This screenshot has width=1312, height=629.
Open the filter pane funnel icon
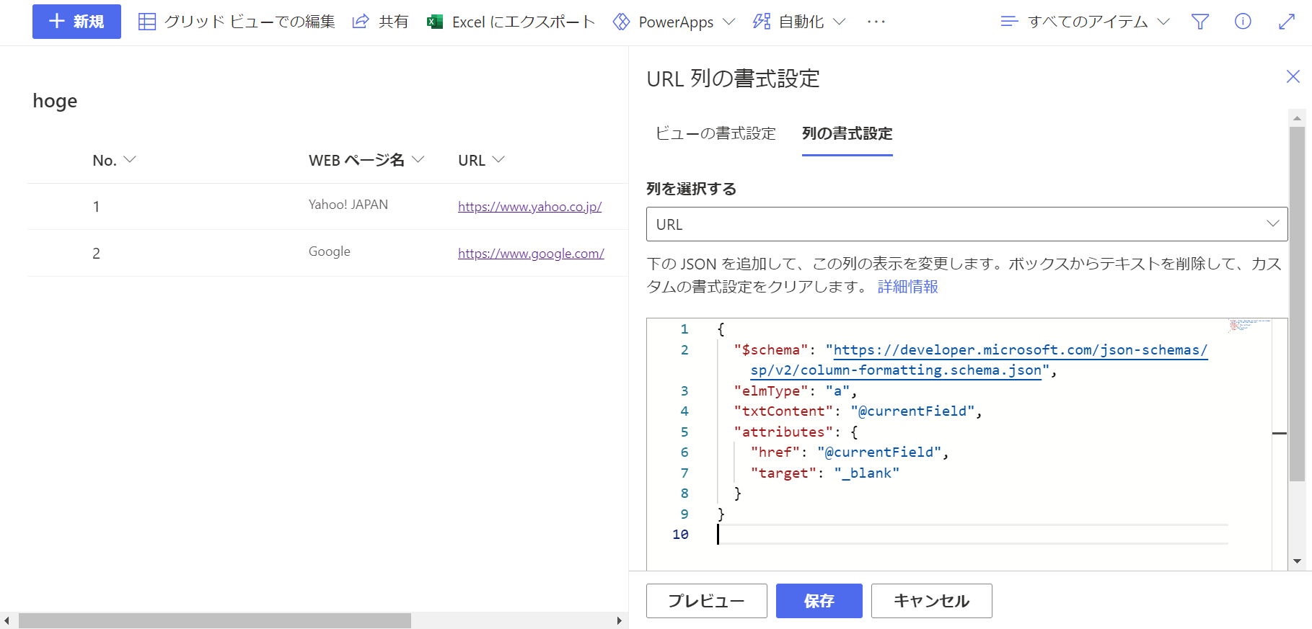click(1200, 22)
